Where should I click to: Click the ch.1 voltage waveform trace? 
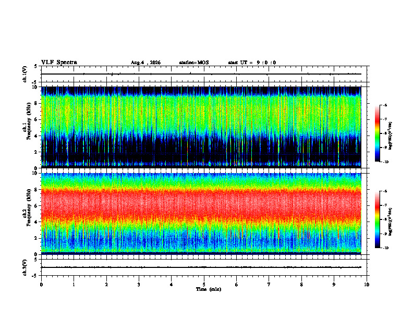(x=201, y=74)
